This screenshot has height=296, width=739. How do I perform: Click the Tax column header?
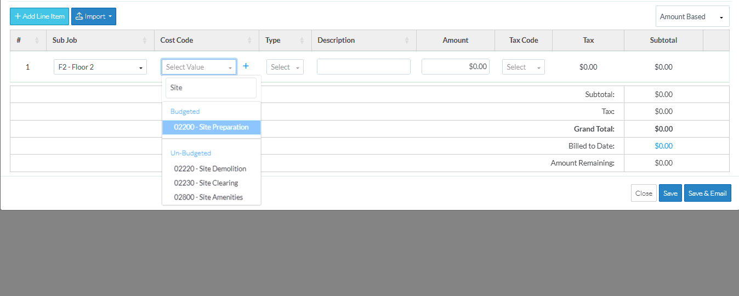pos(588,41)
